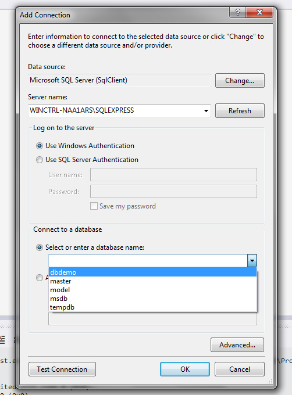Select Use Windows Authentication radio button

(40, 146)
